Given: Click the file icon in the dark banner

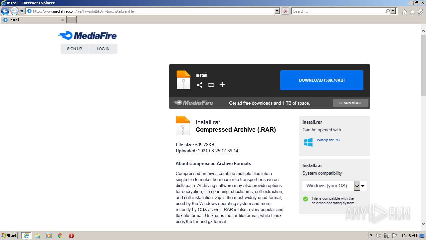Looking at the screenshot, I should click(183, 80).
